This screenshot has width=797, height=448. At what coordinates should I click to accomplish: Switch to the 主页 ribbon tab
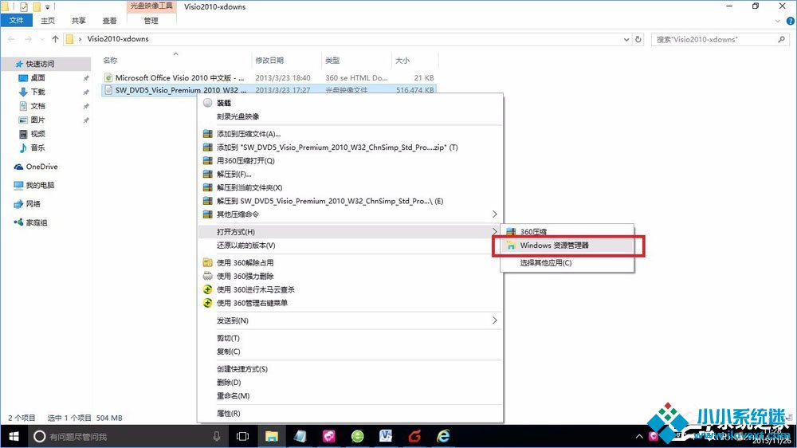click(48, 21)
